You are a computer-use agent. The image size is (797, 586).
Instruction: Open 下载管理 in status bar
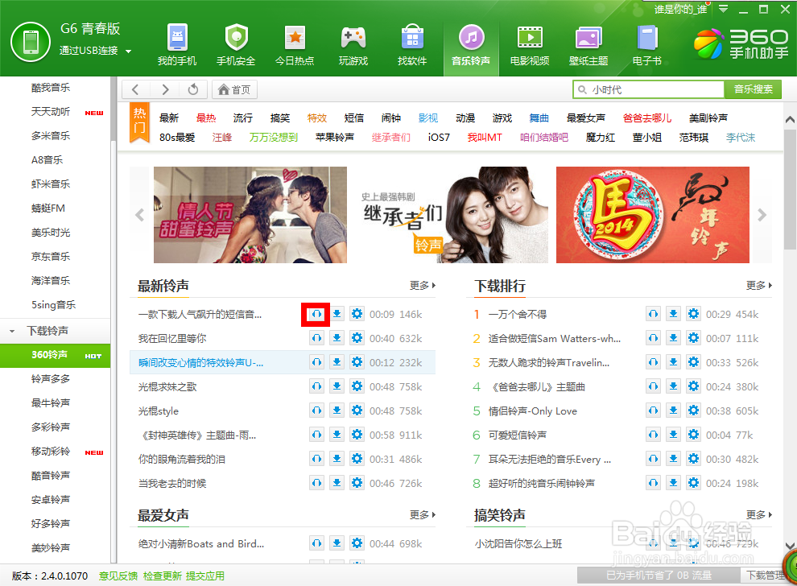click(x=765, y=576)
